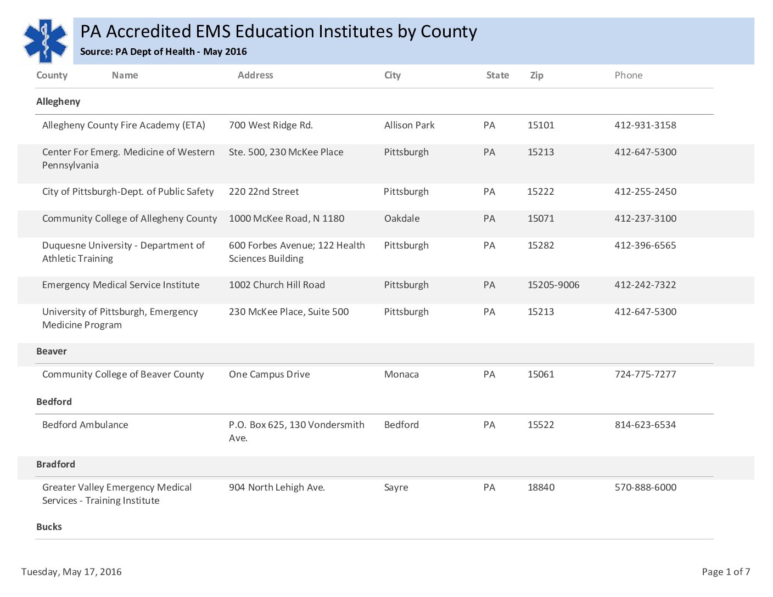Click the blue EMS Star of Life logo
The width and height of the screenshot is (773, 597).
45,41
